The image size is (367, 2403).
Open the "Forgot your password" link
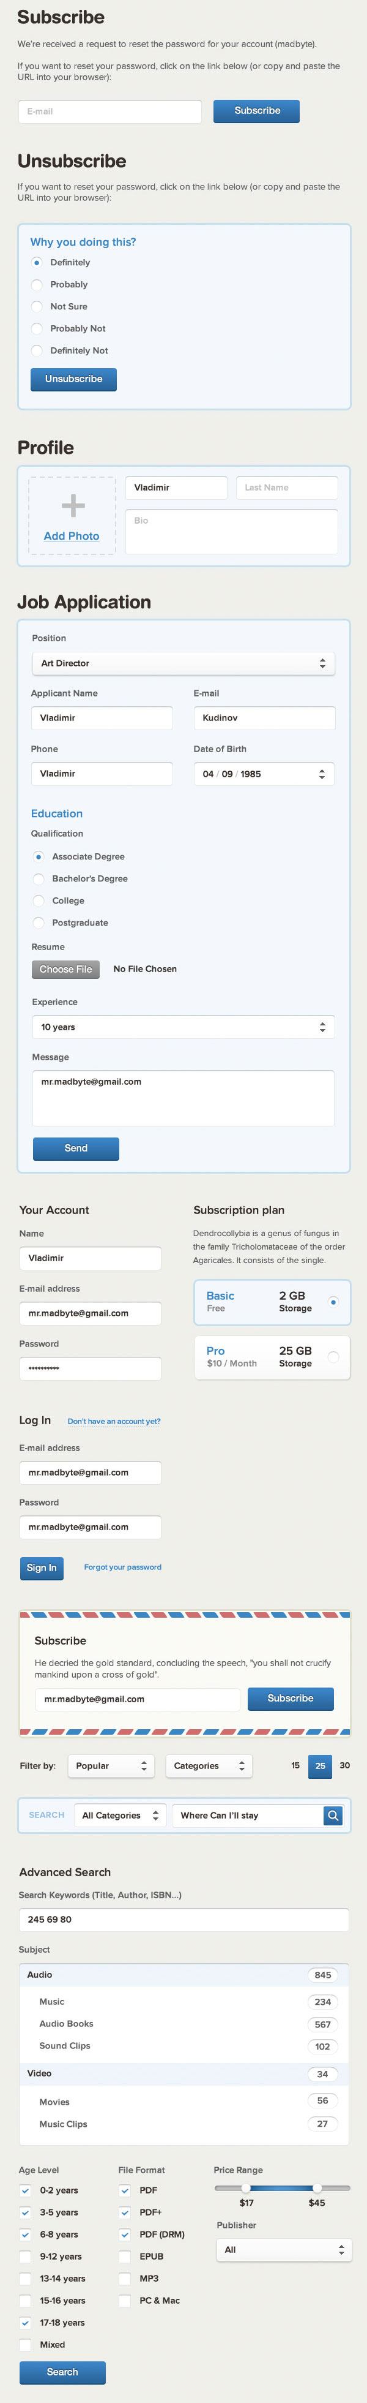[x=123, y=1567]
